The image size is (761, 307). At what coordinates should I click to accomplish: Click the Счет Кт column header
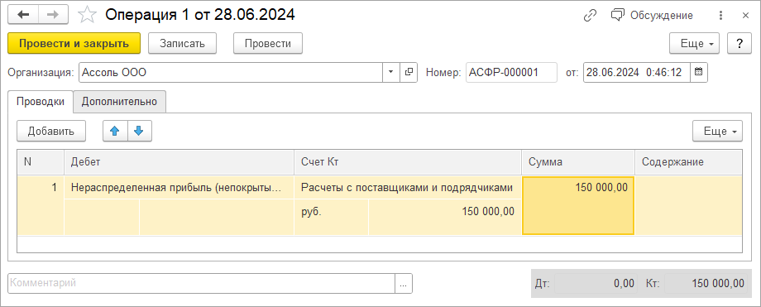[408, 162]
